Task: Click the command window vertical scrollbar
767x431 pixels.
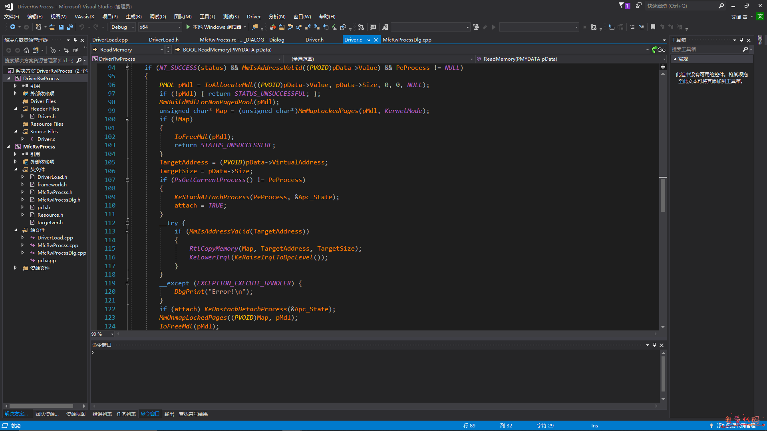Action: pyautogui.click(x=663, y=374)
